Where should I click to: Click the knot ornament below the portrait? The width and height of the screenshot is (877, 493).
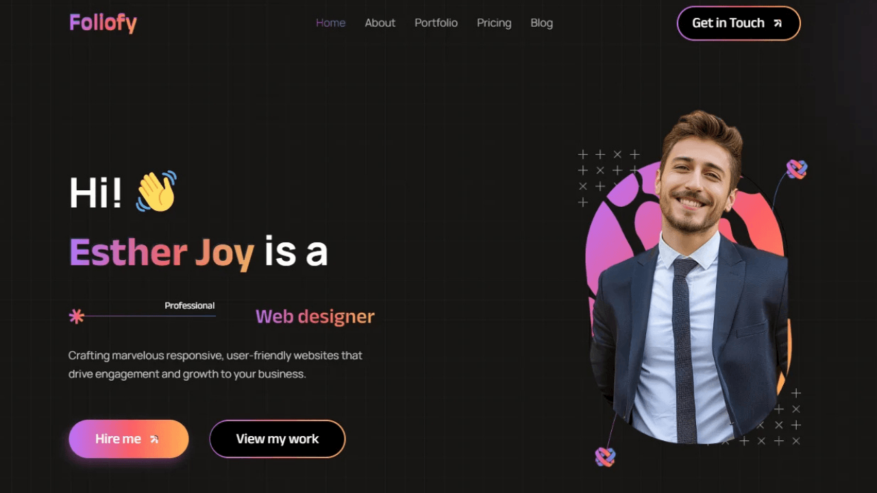click(x=605, y=457)
